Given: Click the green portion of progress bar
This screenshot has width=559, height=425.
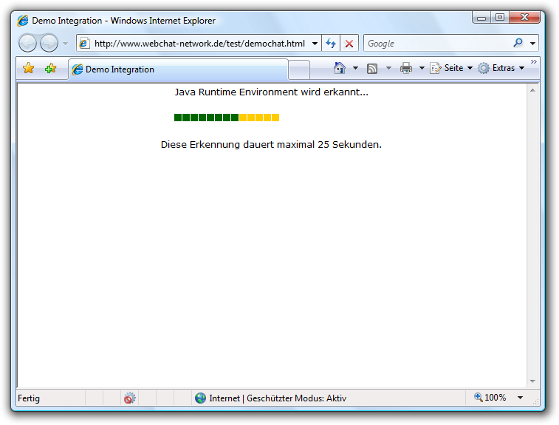Looking at the screenshot, I should [207, 118].
